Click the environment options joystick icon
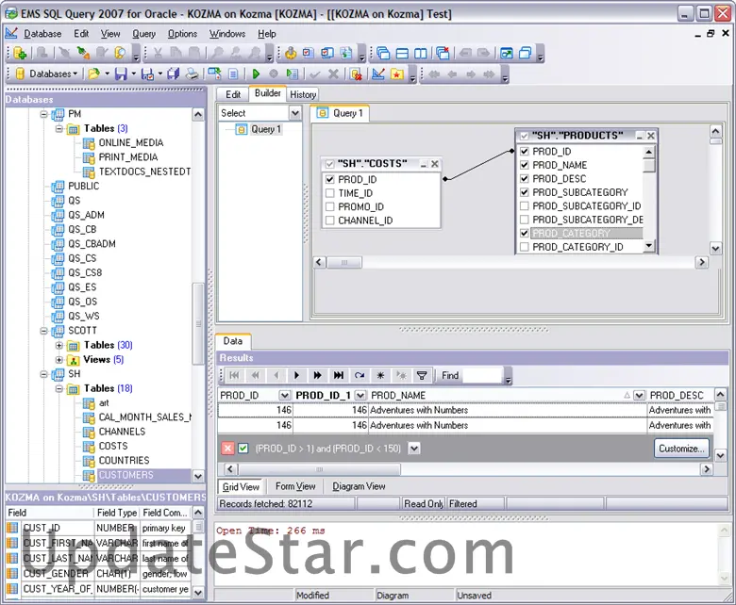This screenshot has height=605, width=736. (291, 54)
